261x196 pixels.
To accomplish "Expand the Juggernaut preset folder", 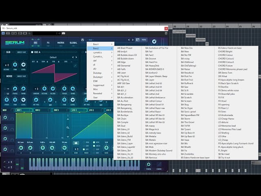I will (101, 85).
